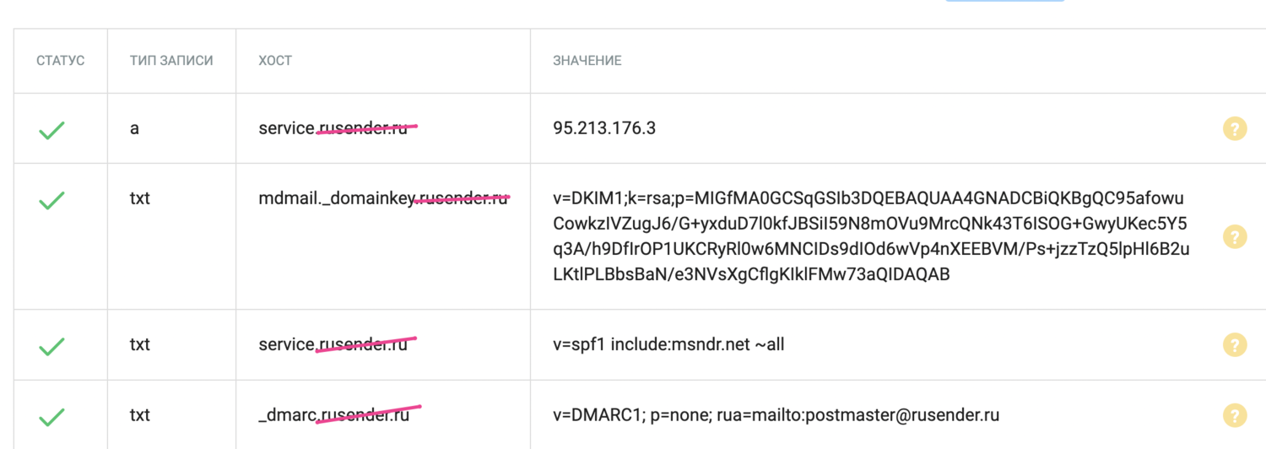Click the v=spf1 include:msndr.net value
This screenshot has width=1266, height=449.
668,344
